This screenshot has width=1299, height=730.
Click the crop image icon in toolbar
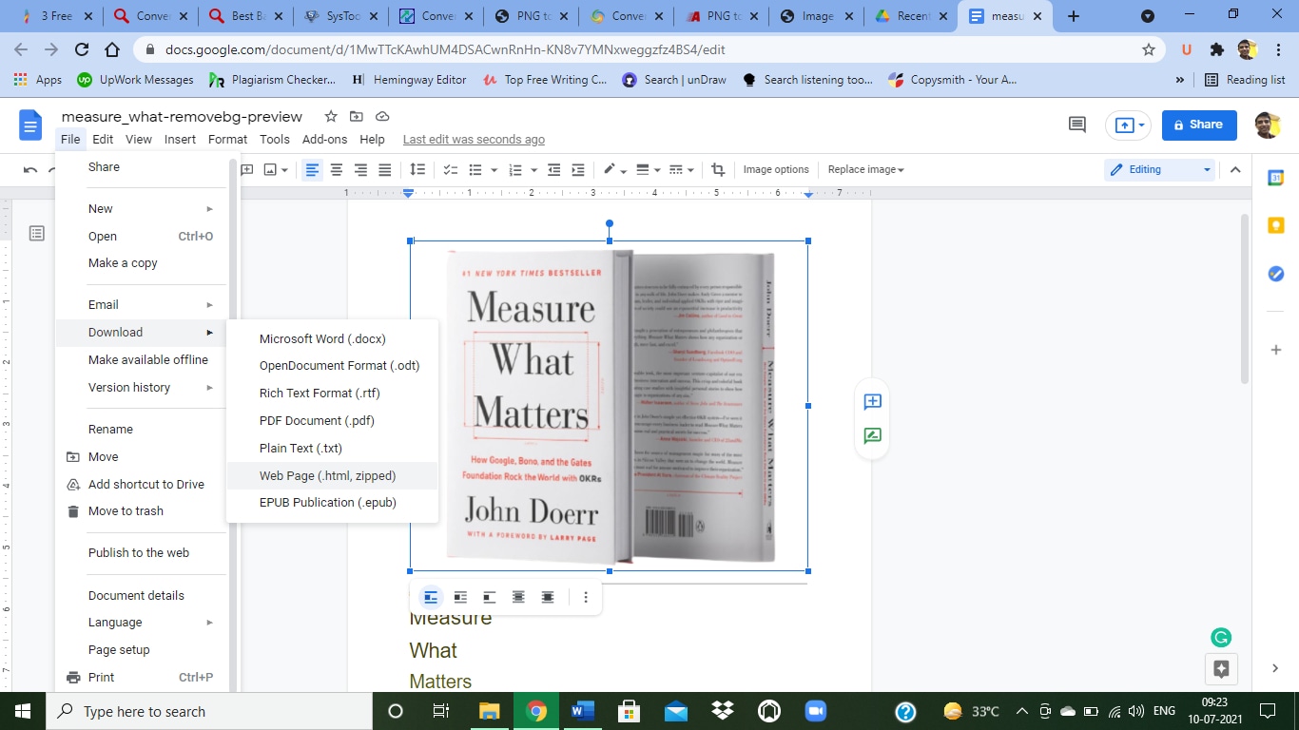point(718,170)
